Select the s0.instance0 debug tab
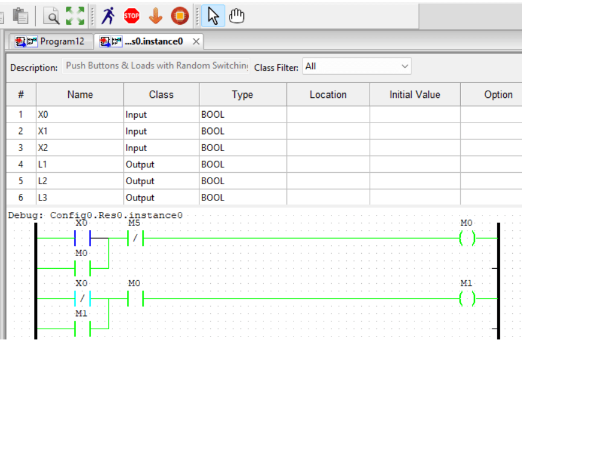The image size is (604, 453). pos(153,41)
